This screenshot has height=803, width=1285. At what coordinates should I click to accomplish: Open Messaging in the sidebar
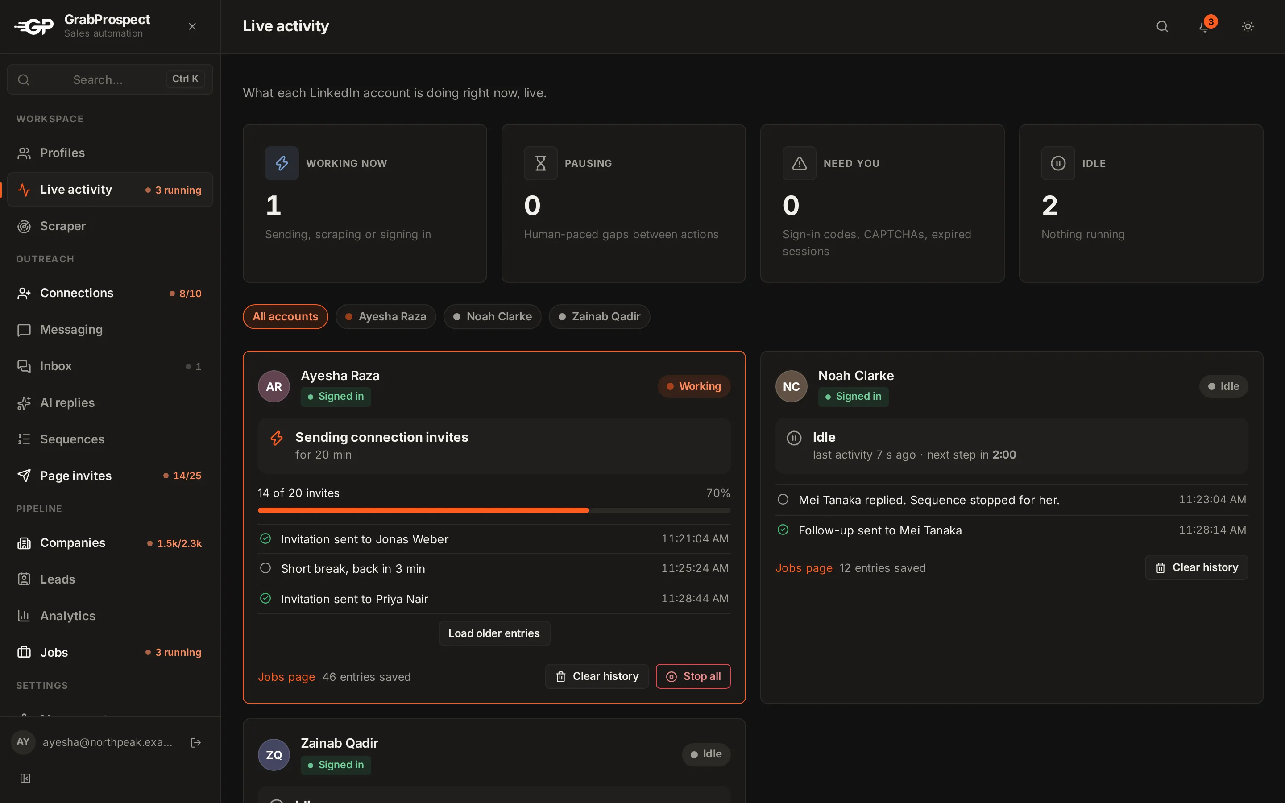click(110, 330)
